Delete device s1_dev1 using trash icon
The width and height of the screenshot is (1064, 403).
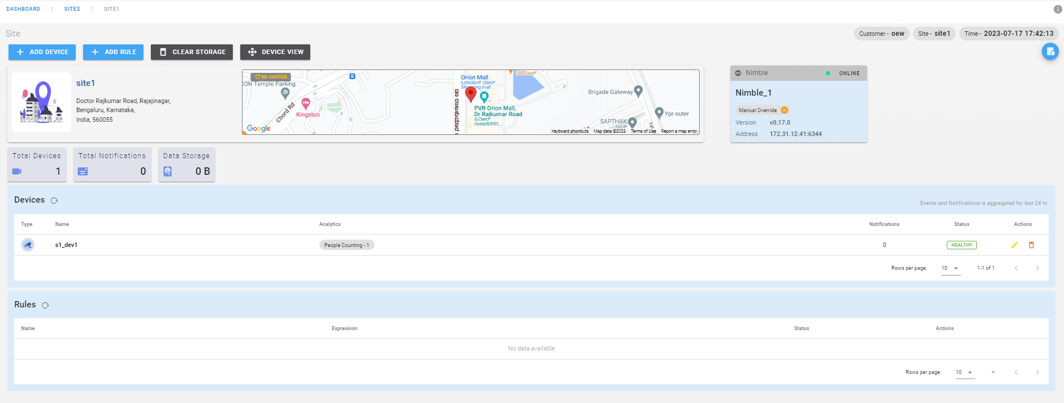(1031, 245)
